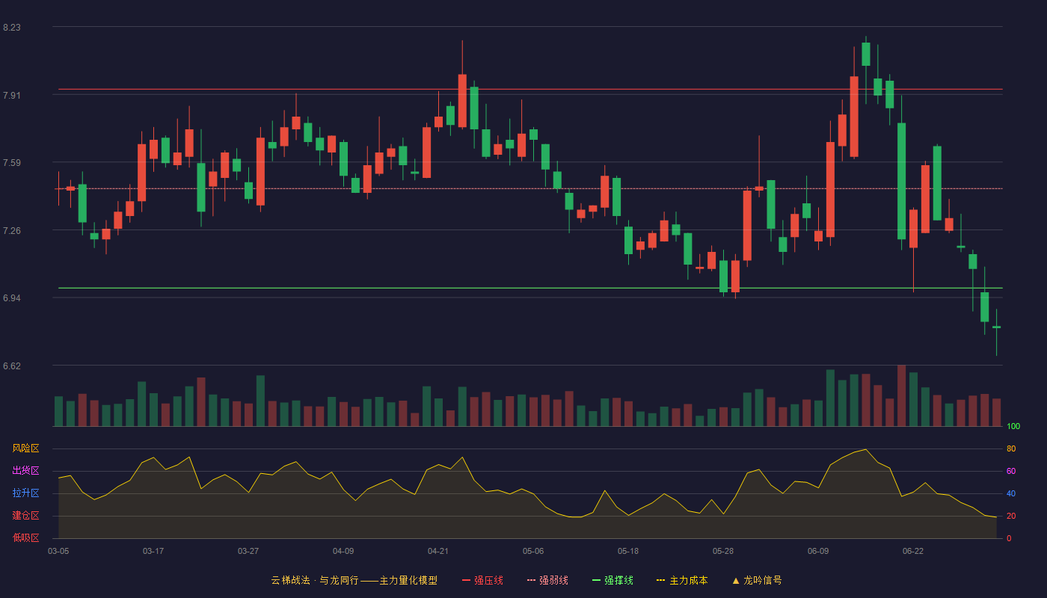
Task: Click the 6.94 price axis label
Action: (x=12, y=298)
